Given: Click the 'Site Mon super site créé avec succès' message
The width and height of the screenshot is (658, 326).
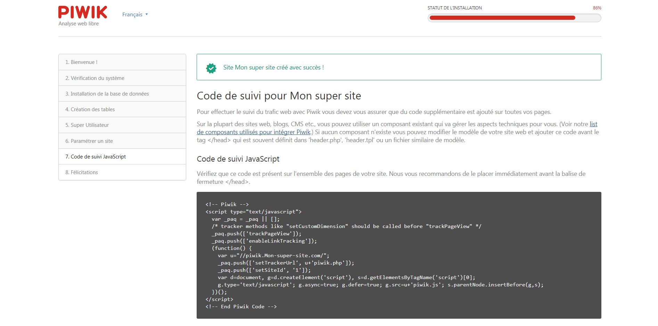Looking at the screenshot, I should click(x=273, y=67).
